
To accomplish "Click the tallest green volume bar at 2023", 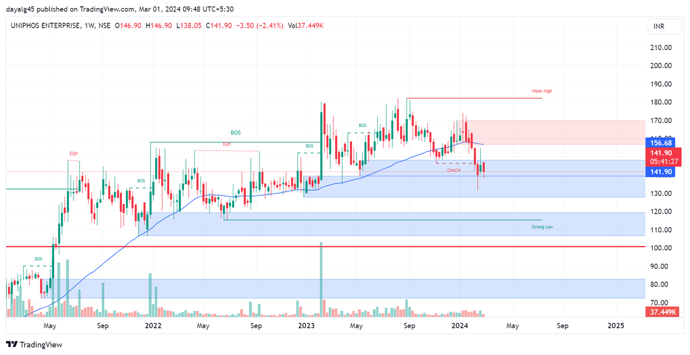I will tap(321, 279).
